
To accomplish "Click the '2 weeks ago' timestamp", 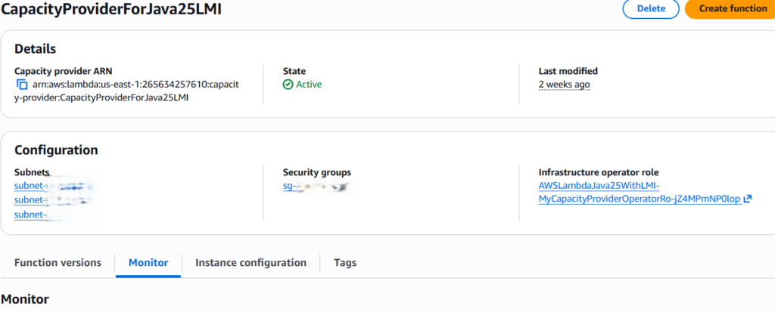I will pos(564,85).
